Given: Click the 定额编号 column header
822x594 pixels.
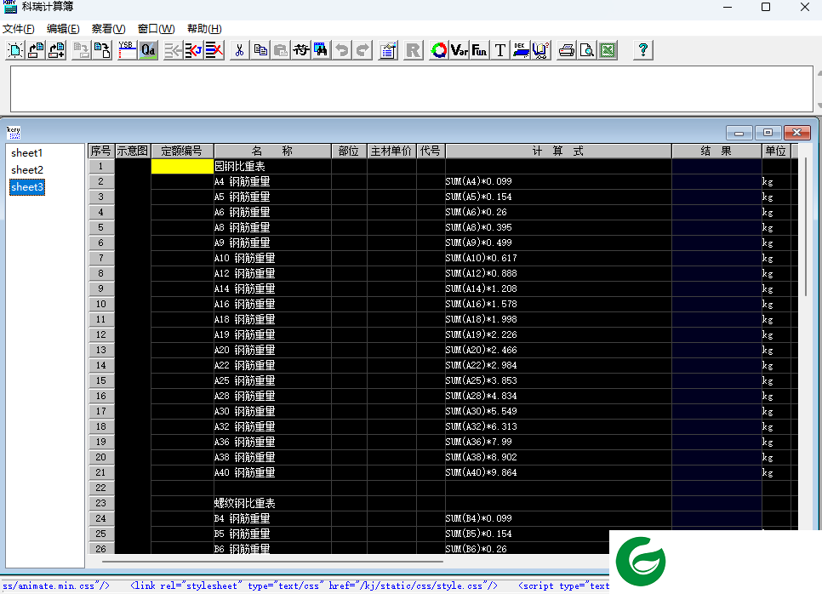Looking at the screenshot, I should tap(182, 151).
